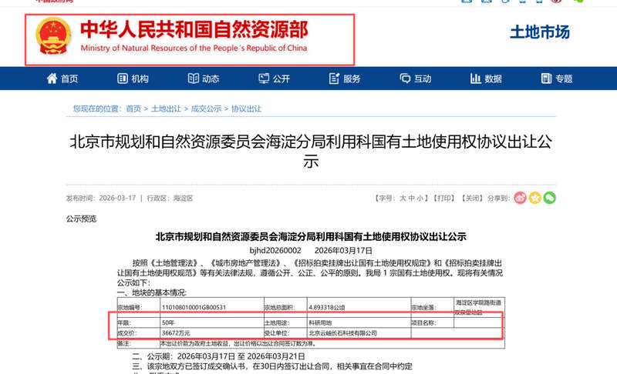Image resolution: width=617 pixels, height=374 pixels.
Task: Click the 三、该宗地双方已签订成交确认书 line
Action: (x=272, y=366)
